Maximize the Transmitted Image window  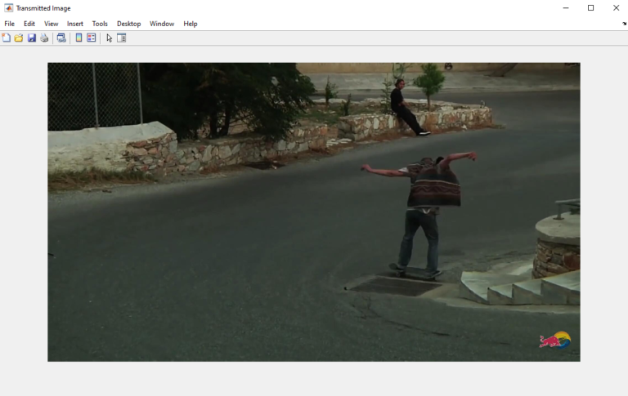tap(590, 8)
